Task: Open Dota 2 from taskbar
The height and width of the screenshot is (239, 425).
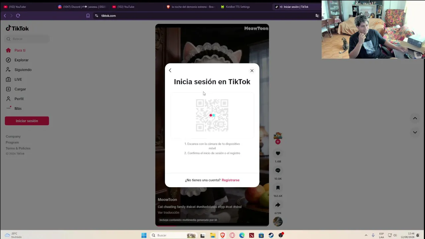Action: [252, 235]
